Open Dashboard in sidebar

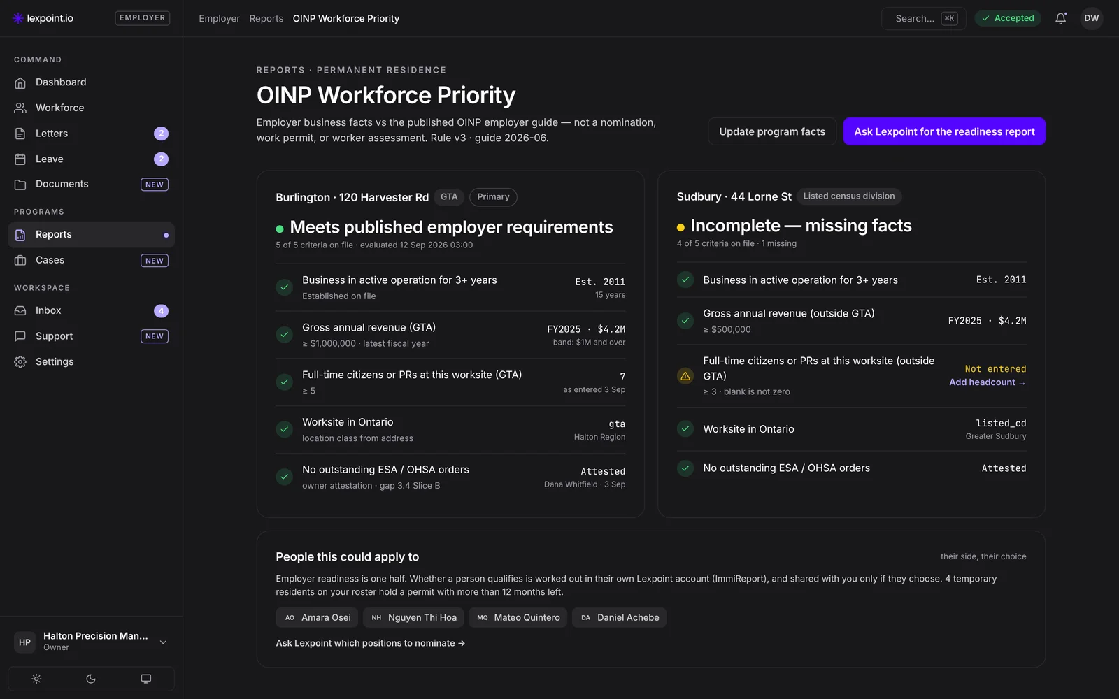point(91,82)
